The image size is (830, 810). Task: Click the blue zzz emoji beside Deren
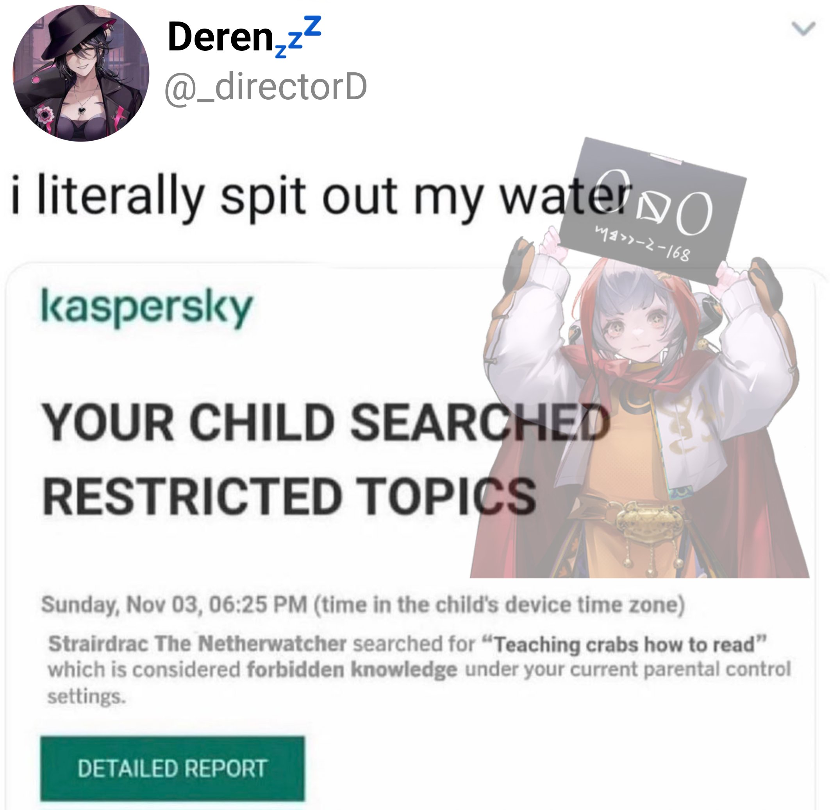(298, 36)
